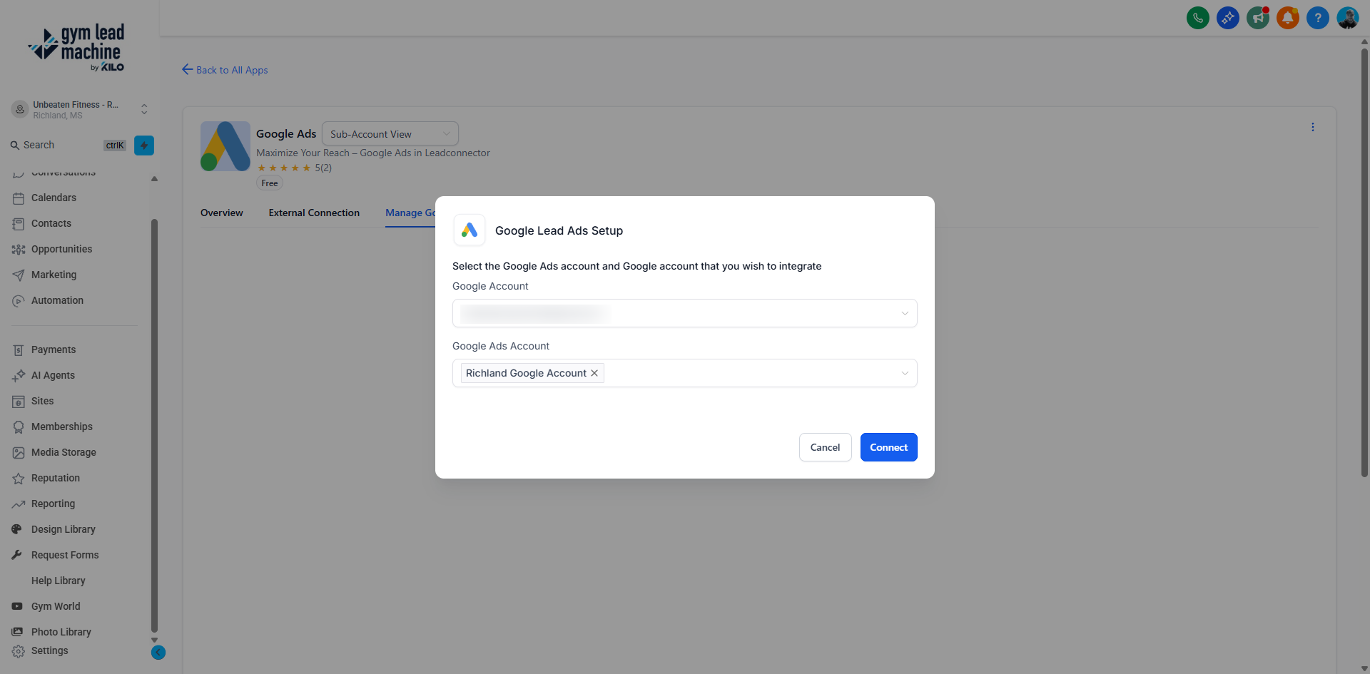Switch to the External Connection tab
The image size is (1370, 674).
[314, 213]
